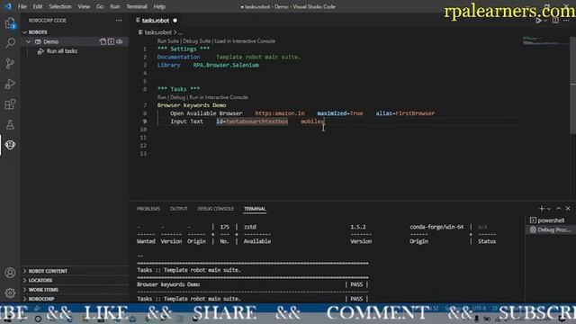
Task: Click the *** Tasks *** header line
Action: pyautogui.click(x=178, y=89)
